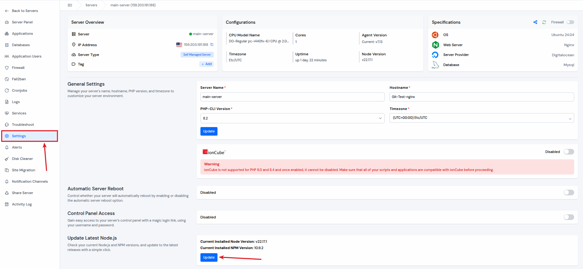Click the Back to Servers arrow icon
This screenshot has height=269, width=583.
tap(7, 11)
